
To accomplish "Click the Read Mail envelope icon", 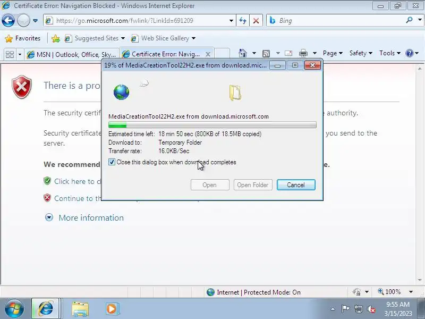I will tap(288, 53).
